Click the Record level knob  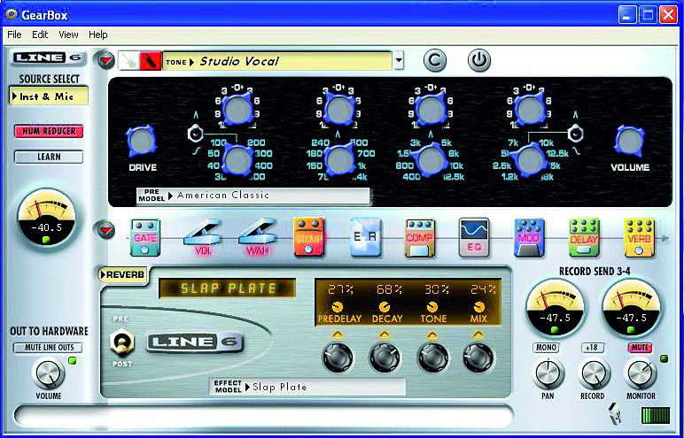pos(594,374)
